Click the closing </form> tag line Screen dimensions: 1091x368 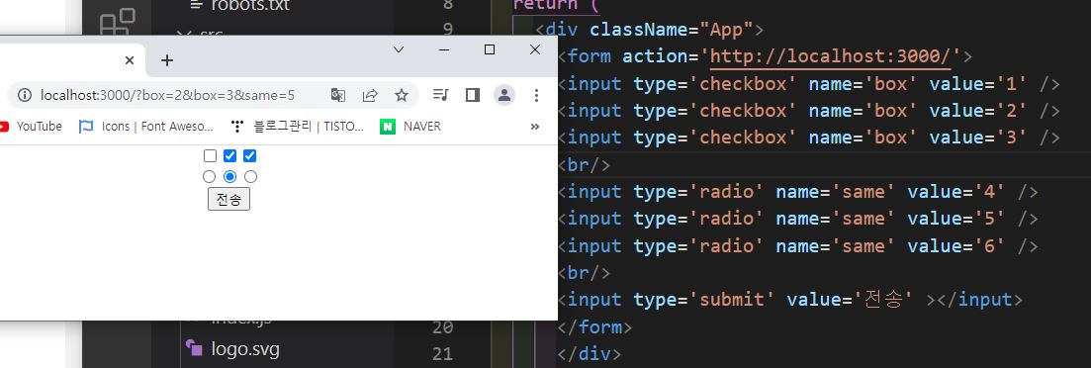tap(594, 327)
